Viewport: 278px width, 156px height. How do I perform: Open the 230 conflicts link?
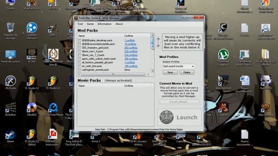131,52
